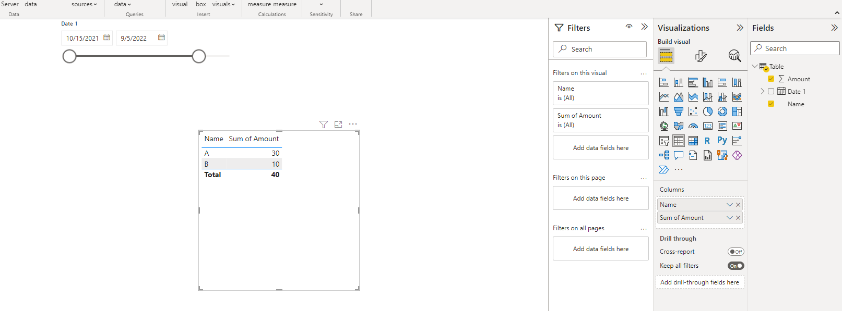
Task: Select the Clustered bar chart visual
Action: coord(693,82)
